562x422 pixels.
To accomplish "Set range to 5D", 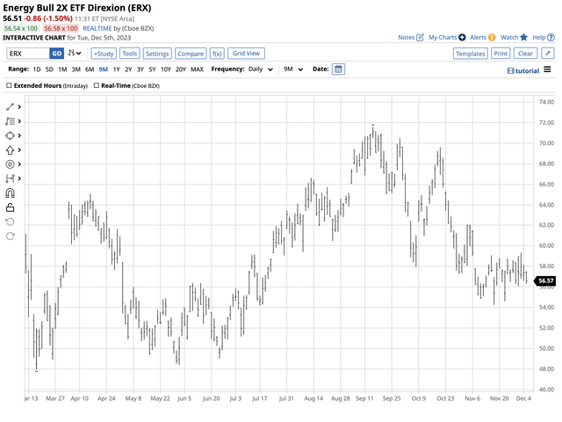I will pos(49,69).
